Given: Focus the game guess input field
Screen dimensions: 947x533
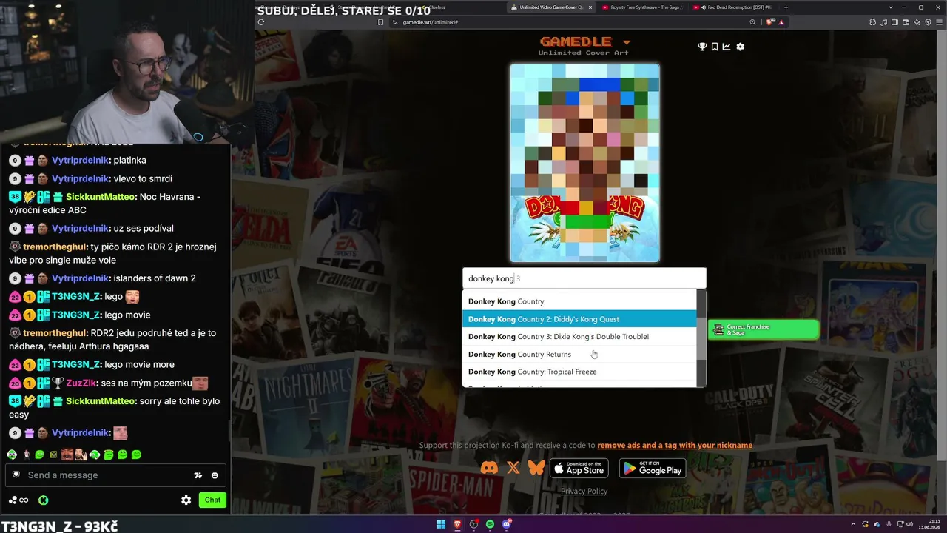Looking at the screenshot, I should pos(584,278).
